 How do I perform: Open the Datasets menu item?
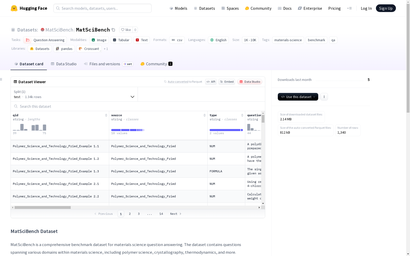click(x=204, y=8)
